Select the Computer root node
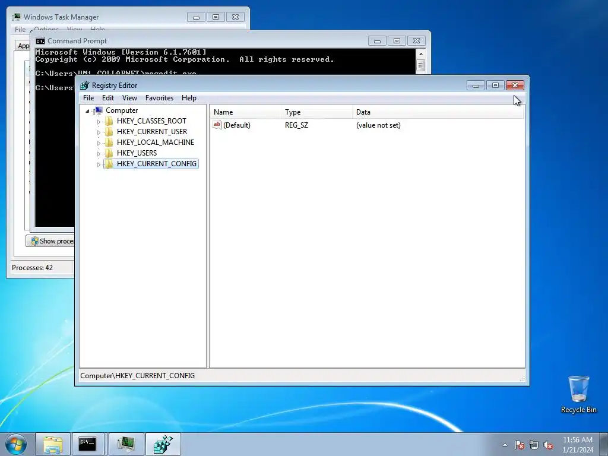 pyautogui.click(x=121, y=110)
